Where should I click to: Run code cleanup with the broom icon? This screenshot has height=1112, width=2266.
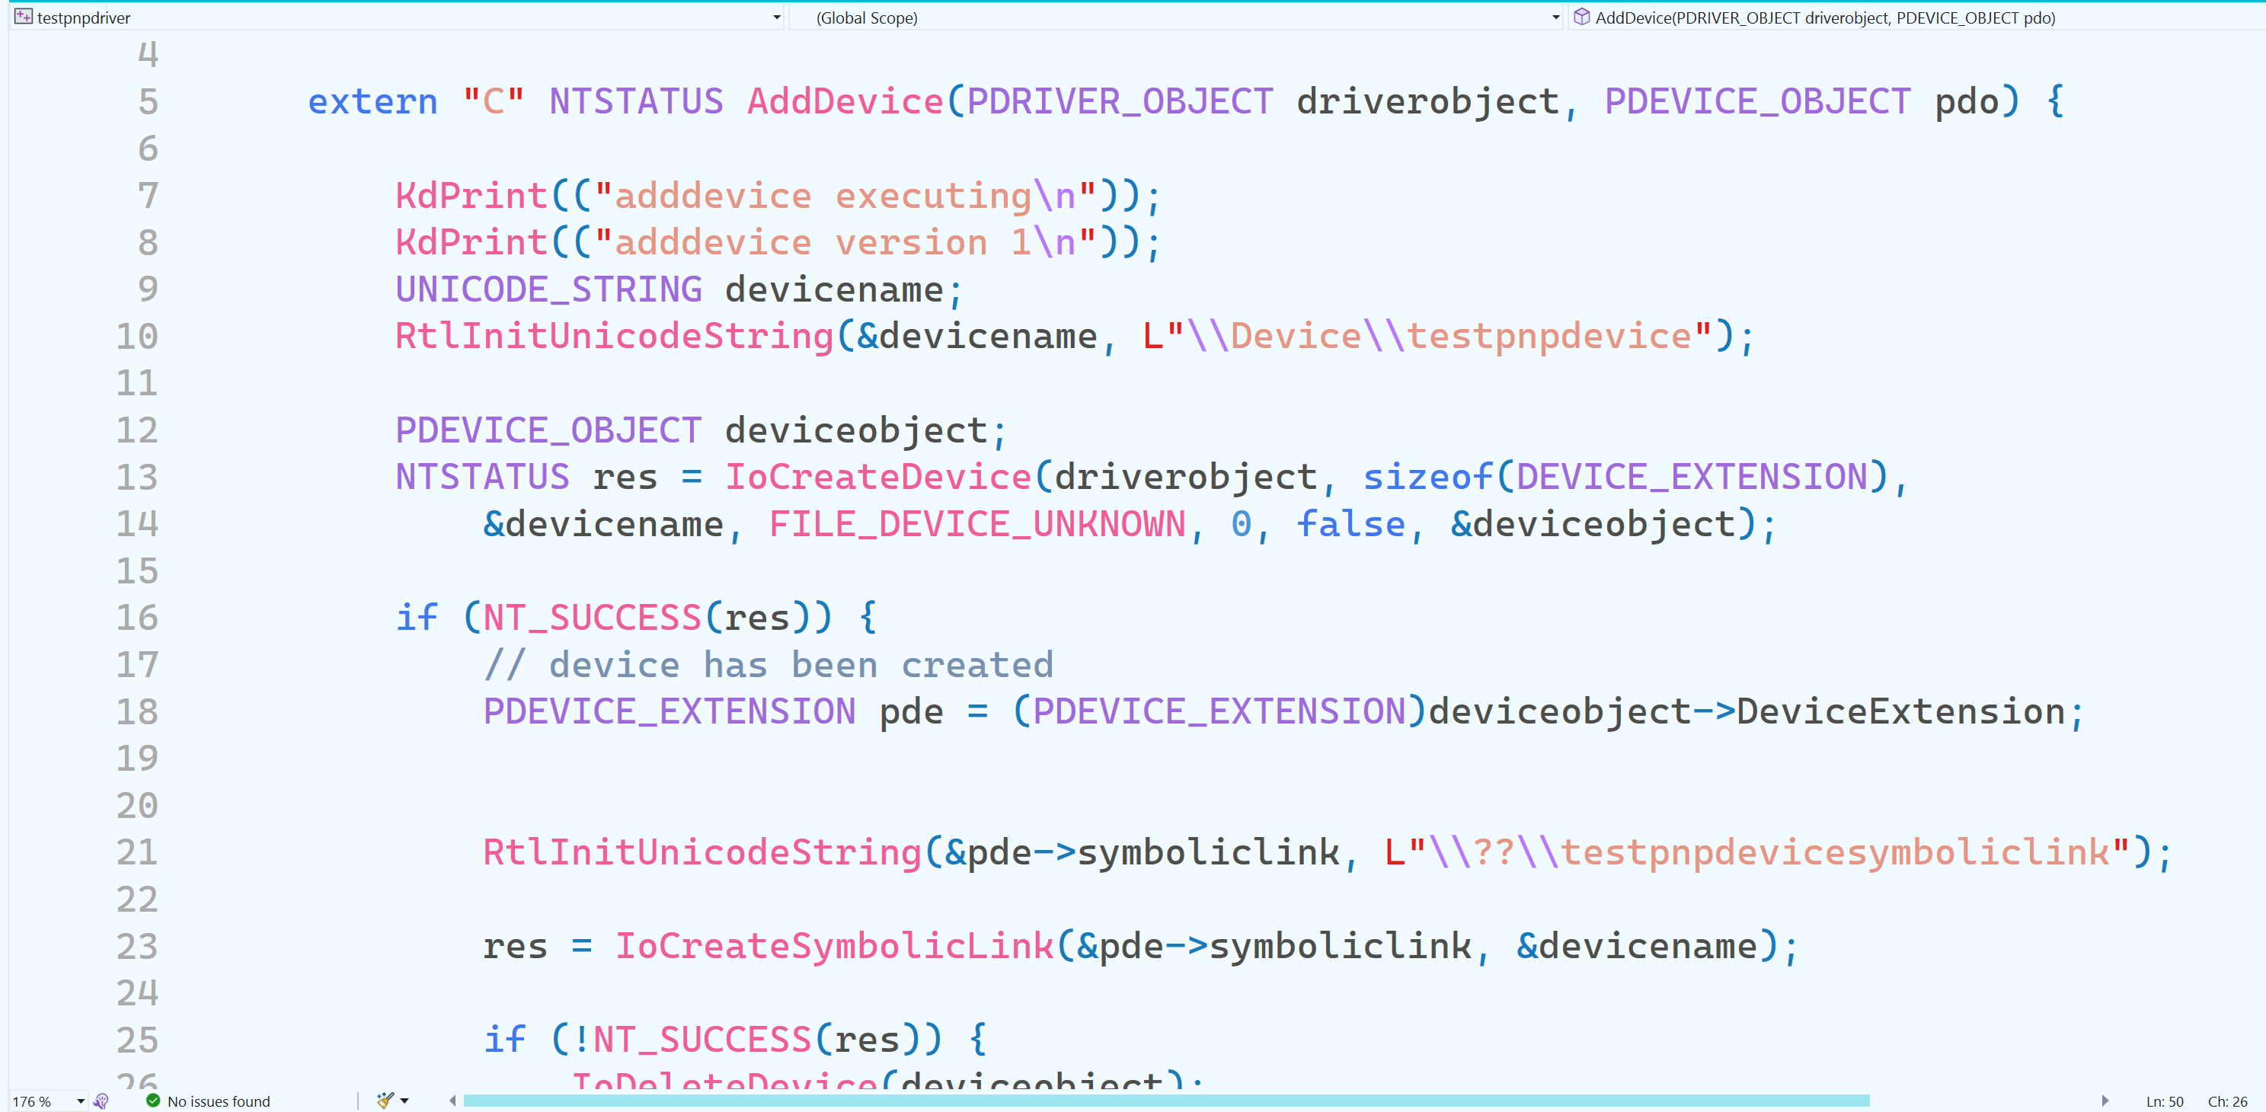(x=385, y=1101)
